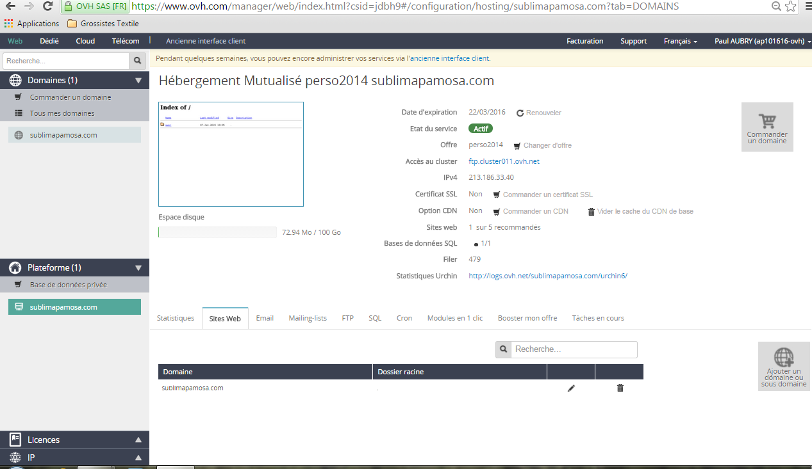The height and width of the screenshot is (469, 812).
Task: Switch to the SQL tab
Action: point(375,318)
